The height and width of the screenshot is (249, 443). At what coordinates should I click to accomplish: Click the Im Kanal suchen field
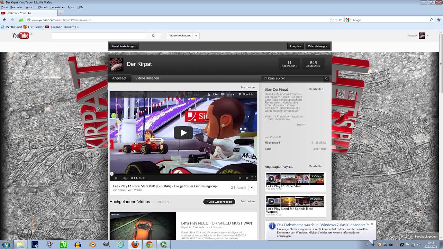(x=292, y=79)
